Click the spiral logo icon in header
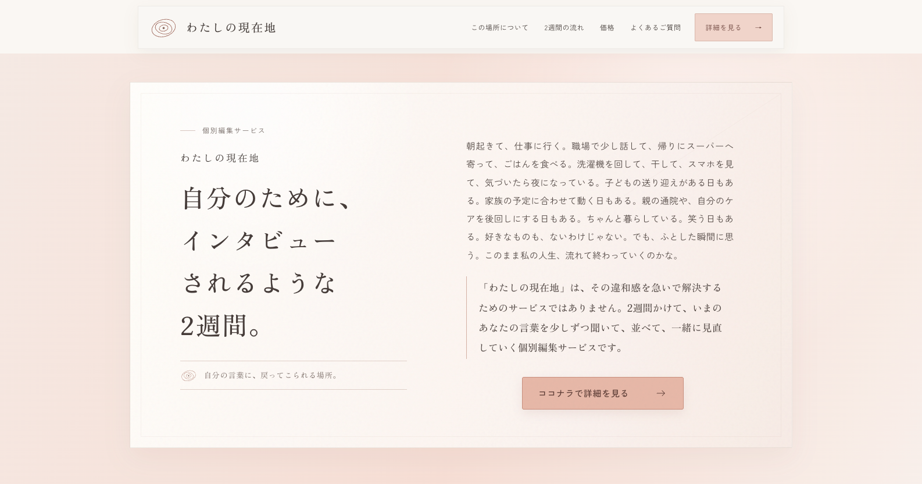 point(163,28)
